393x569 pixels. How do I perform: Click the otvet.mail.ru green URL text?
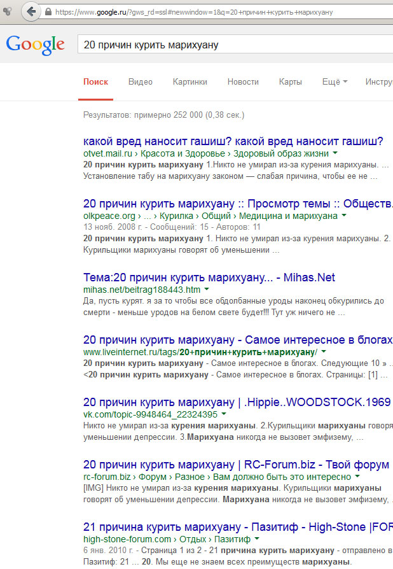pyautogui.click(x=107, y=153)
